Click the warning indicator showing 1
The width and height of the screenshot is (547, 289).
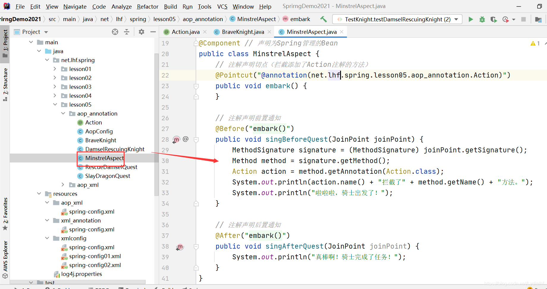click(535, 43)
